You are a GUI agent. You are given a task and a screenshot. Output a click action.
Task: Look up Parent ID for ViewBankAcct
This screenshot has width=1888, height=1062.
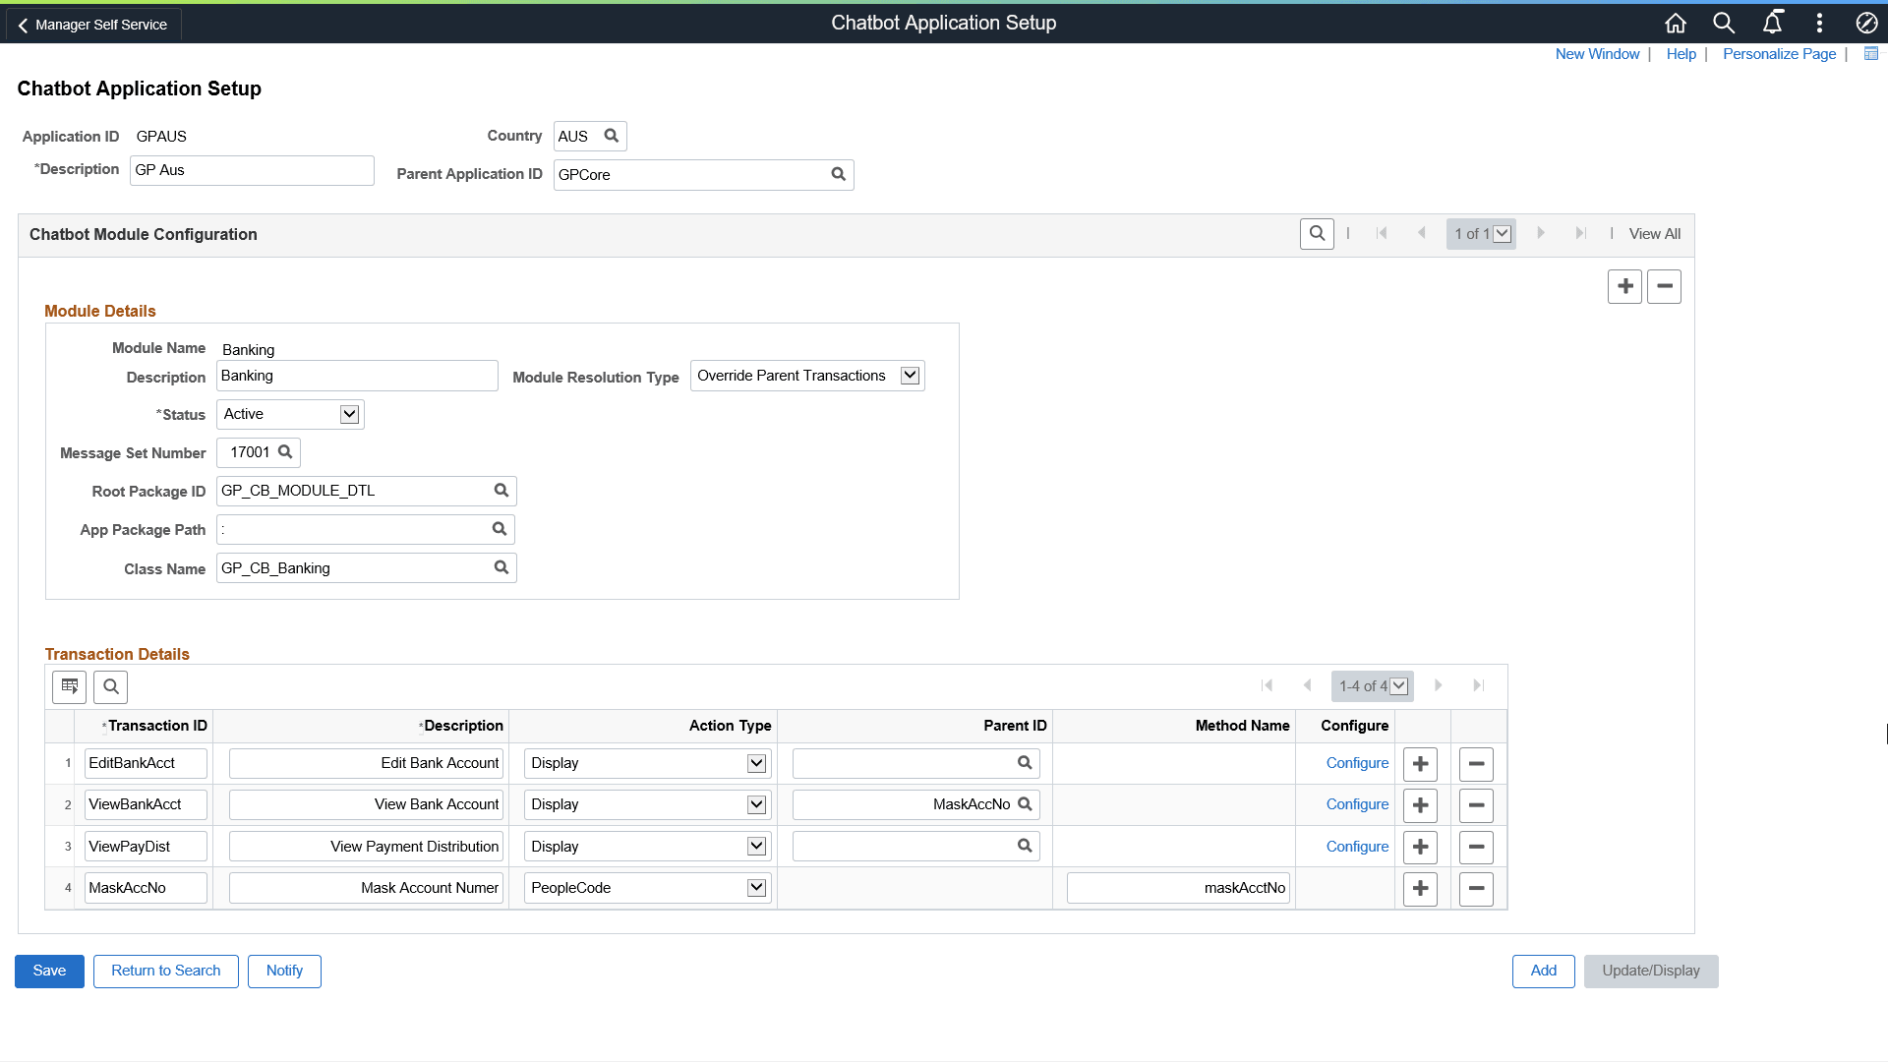[x=1025, y=804]
